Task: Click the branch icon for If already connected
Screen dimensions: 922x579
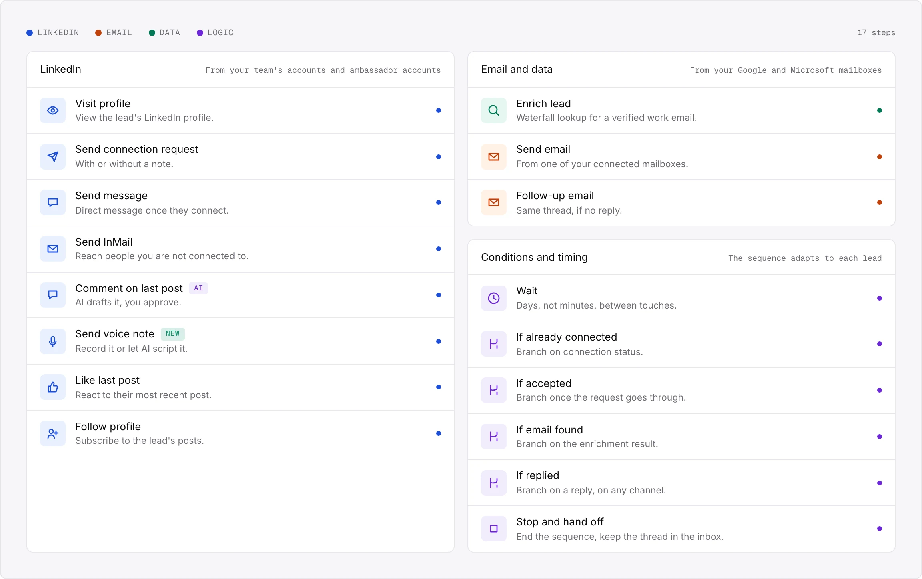Action: pos(494,344)
